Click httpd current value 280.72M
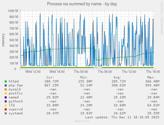The image size is (164, 125). [x=51, y=81]
